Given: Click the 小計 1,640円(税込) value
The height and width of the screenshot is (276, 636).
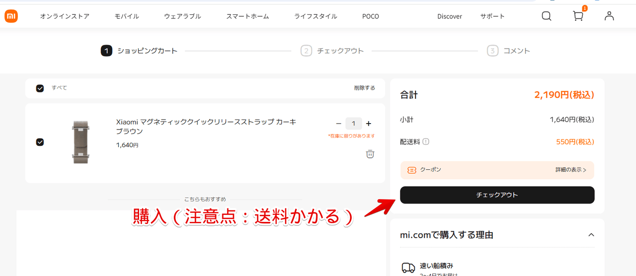Looking at the screenshot, I should [572, 120].
